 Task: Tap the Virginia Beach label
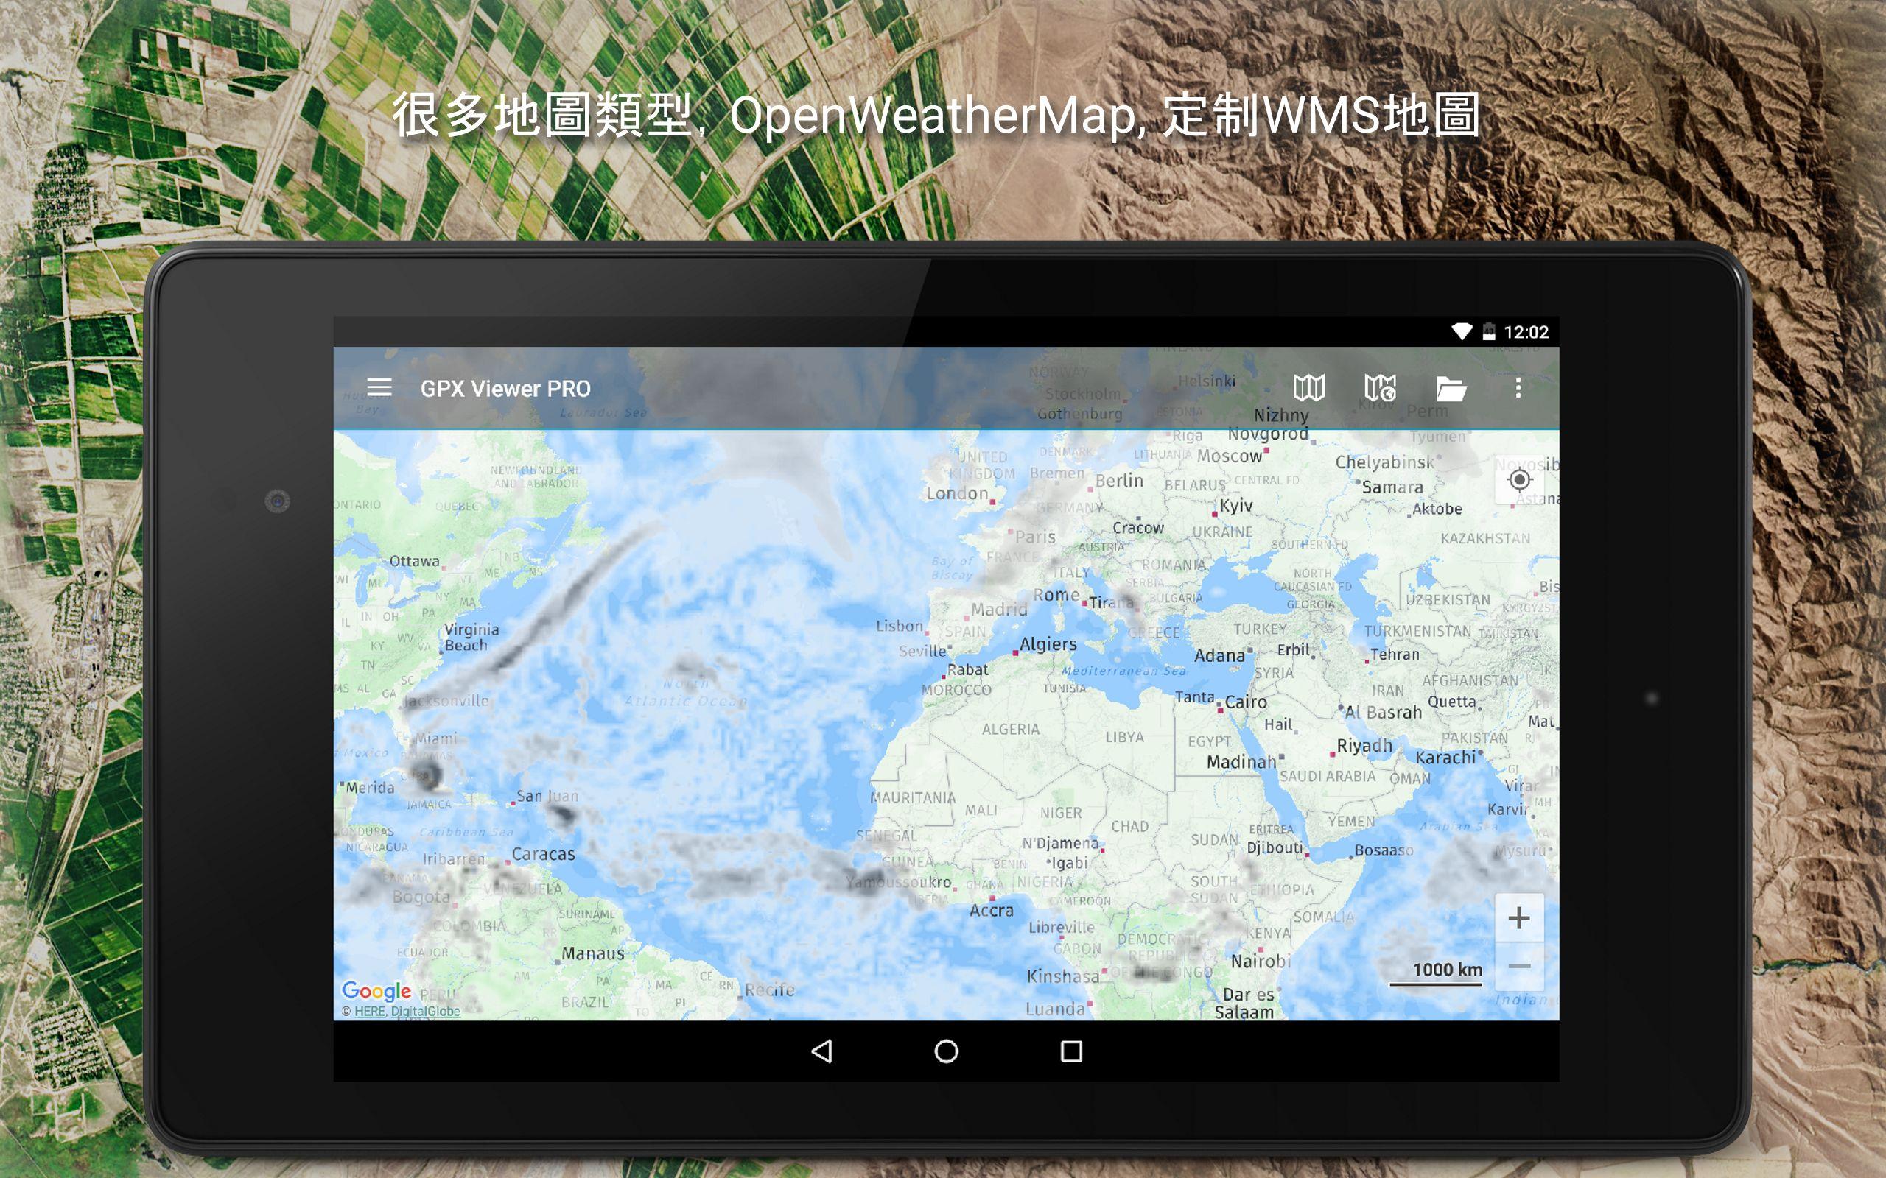coord(471,637)
